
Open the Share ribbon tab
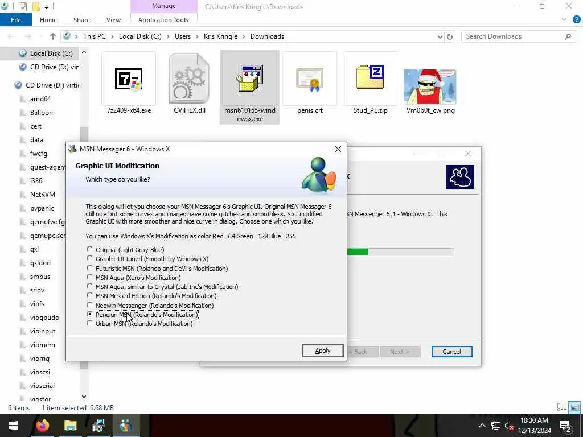pyautogui.click(x=81, y=20)
